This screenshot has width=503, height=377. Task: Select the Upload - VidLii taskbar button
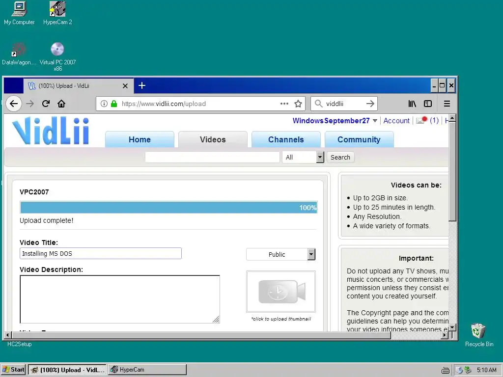coord(67,370)
